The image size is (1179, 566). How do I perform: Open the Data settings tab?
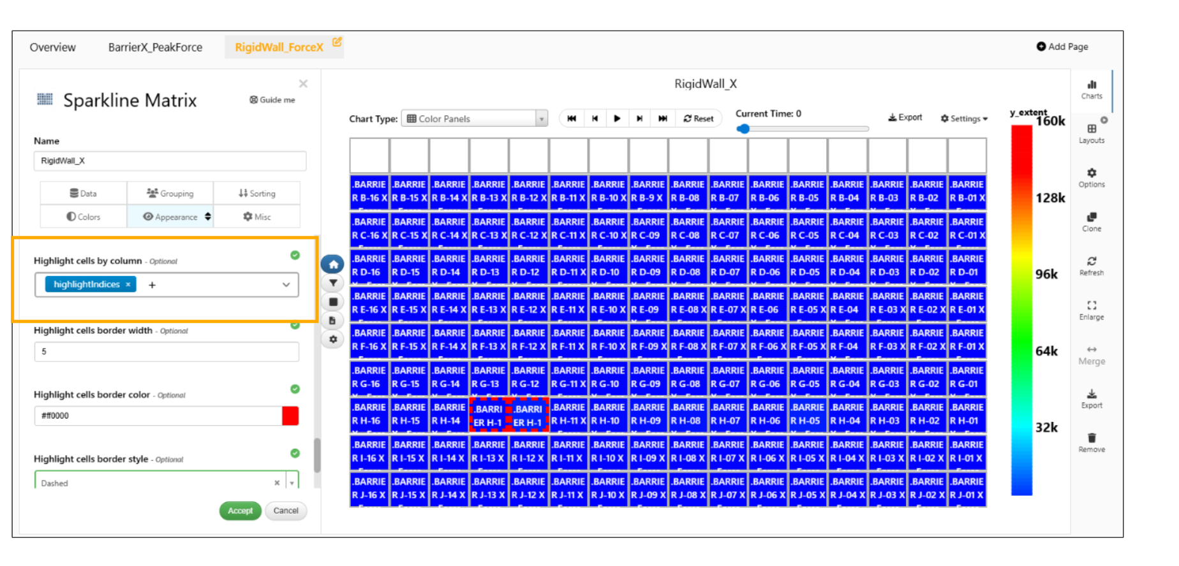(84, 193)
